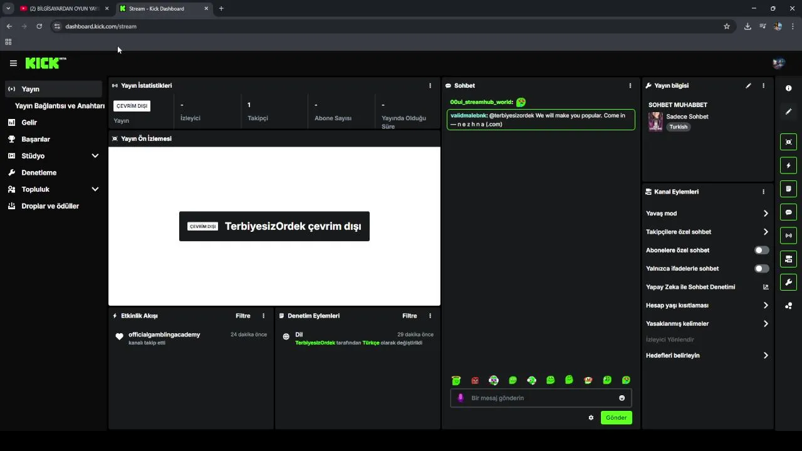Click the three-dots icon at rail bottom
802x451 pixels.
click(788, 306)
